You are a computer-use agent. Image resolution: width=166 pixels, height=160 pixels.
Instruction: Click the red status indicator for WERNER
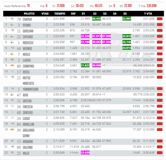click(160, 48)
